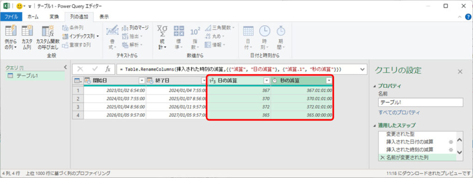Click the 終了日 column type icon
Image resolution: width=473 pixels, height=178 pixels.
pyautogui.click(x=150, y=80)
